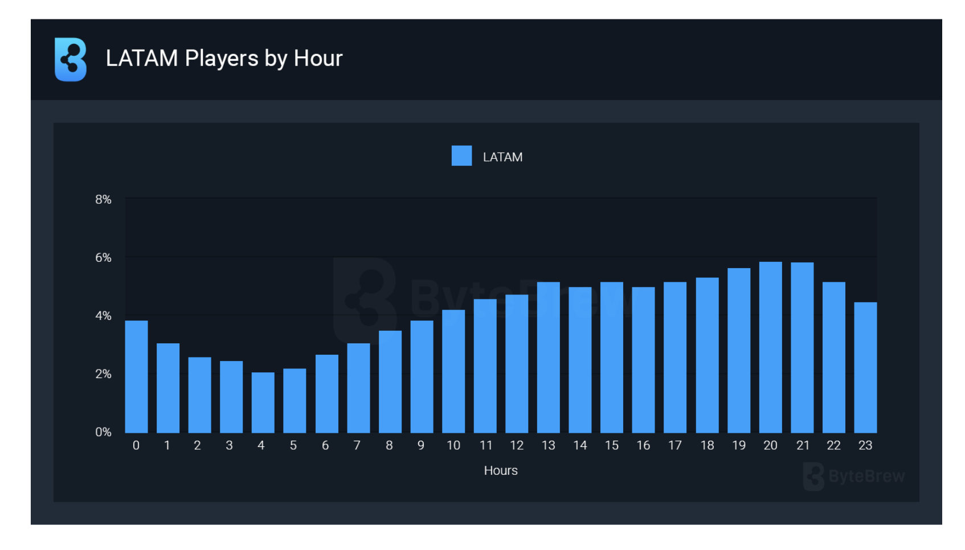Click the 'Hours' x-axis title
Viewport: 965px width, 550px height.
[x=501, y=470]
